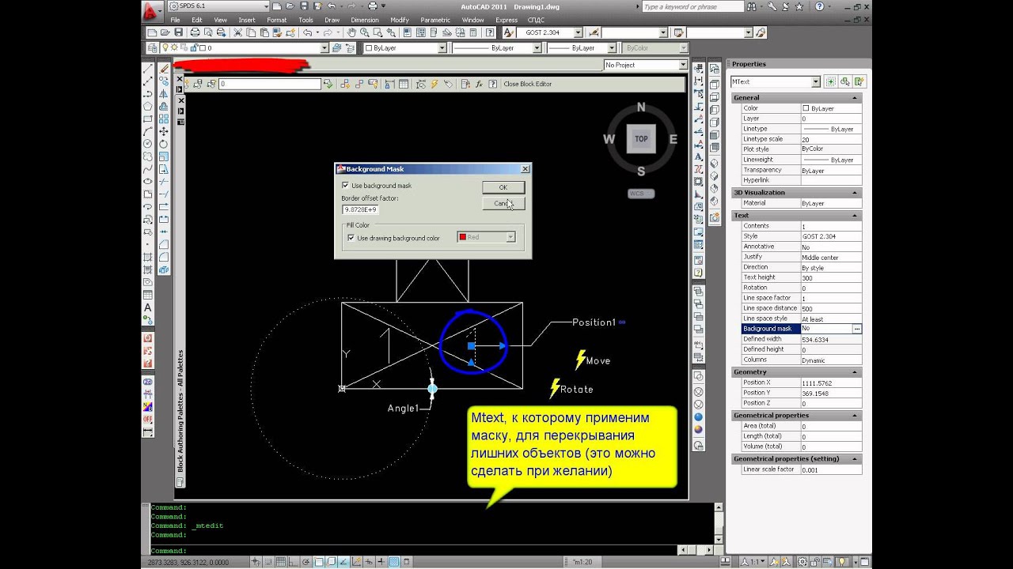Toggle Snap mode in status bar

coord(269,561)
